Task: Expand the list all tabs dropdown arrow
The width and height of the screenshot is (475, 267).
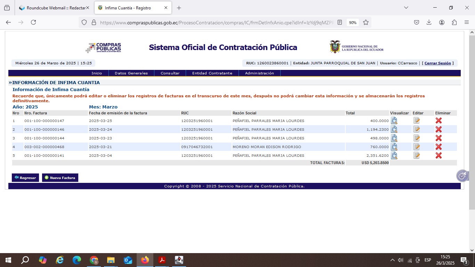Action: pyautogui.click(x=406, y=8)
